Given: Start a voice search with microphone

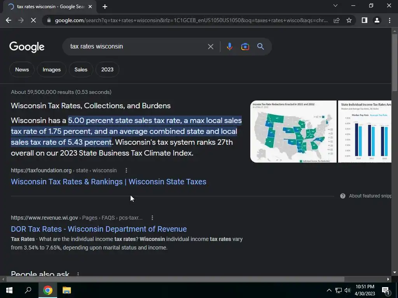Looking at the screenshot, I should pos(229,47).
